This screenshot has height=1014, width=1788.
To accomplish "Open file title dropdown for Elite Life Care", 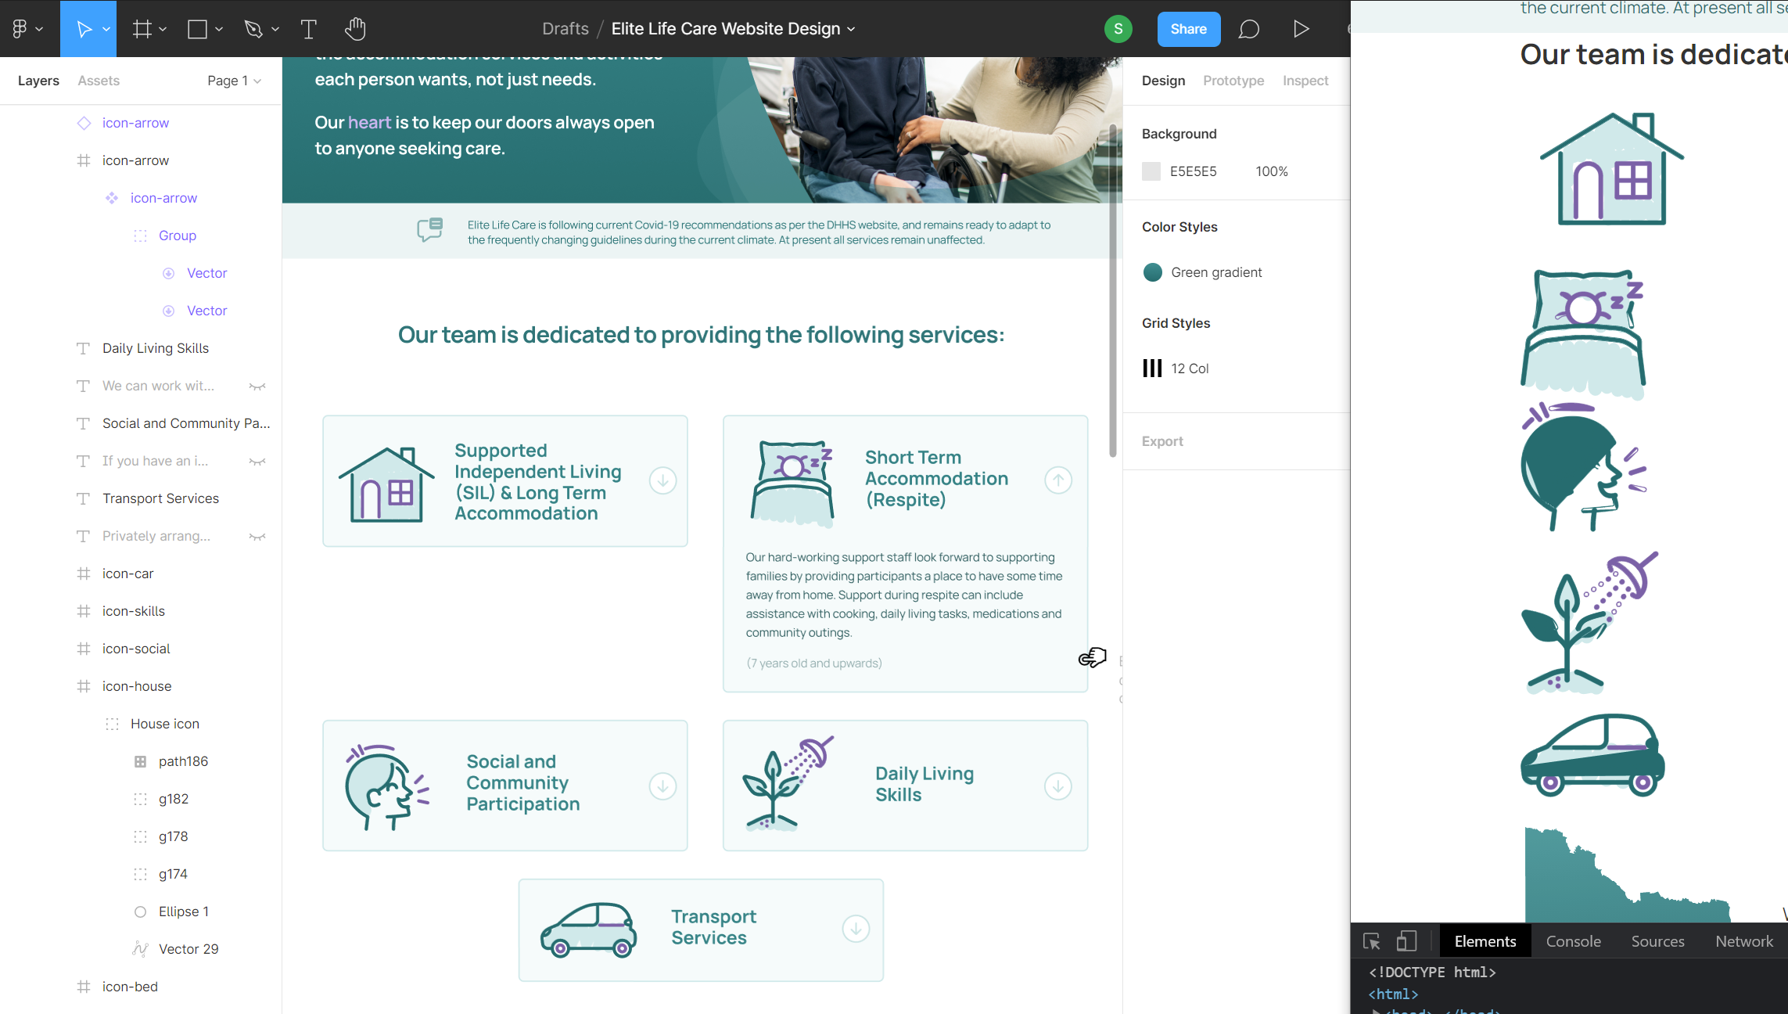I will click(x=851, y=30).
